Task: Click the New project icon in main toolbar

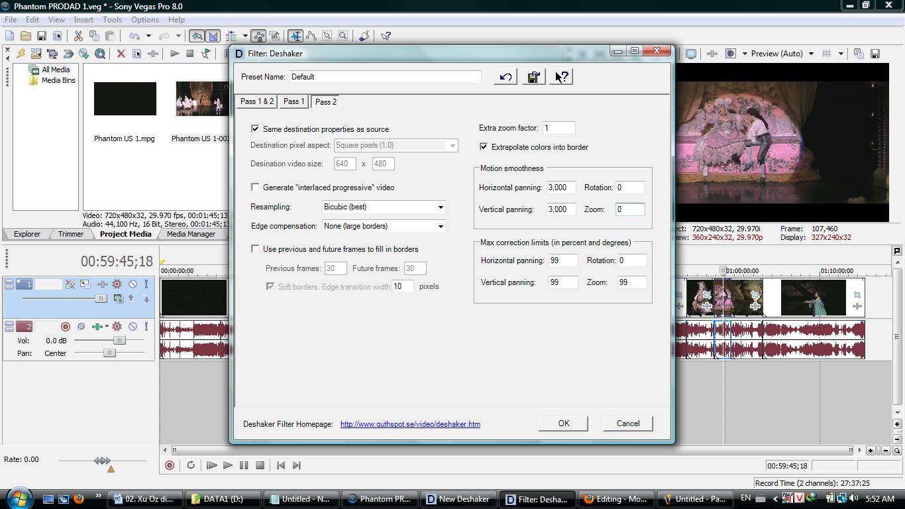Action: click(x=10, y=36)
